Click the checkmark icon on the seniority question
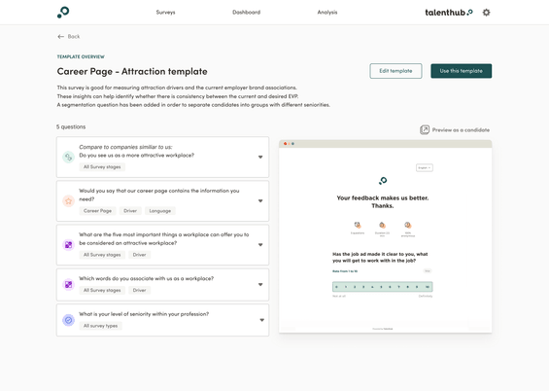Viewport: 549px width, 391px height. point(68,320)
